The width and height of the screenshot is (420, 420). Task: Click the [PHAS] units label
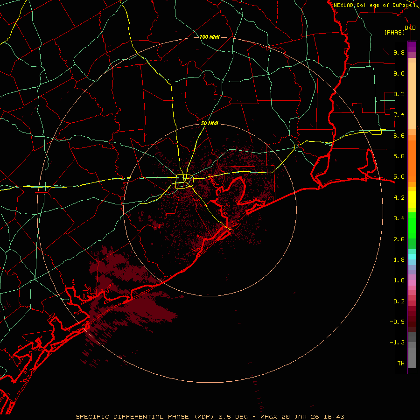click(394, 33)
